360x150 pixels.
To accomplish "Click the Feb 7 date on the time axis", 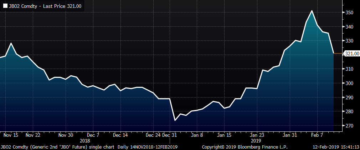I will [318, 135].
